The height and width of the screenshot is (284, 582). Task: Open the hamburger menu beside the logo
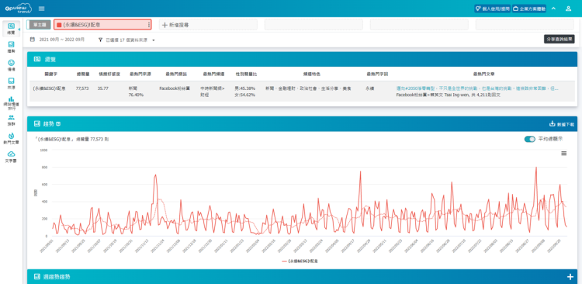42,9
